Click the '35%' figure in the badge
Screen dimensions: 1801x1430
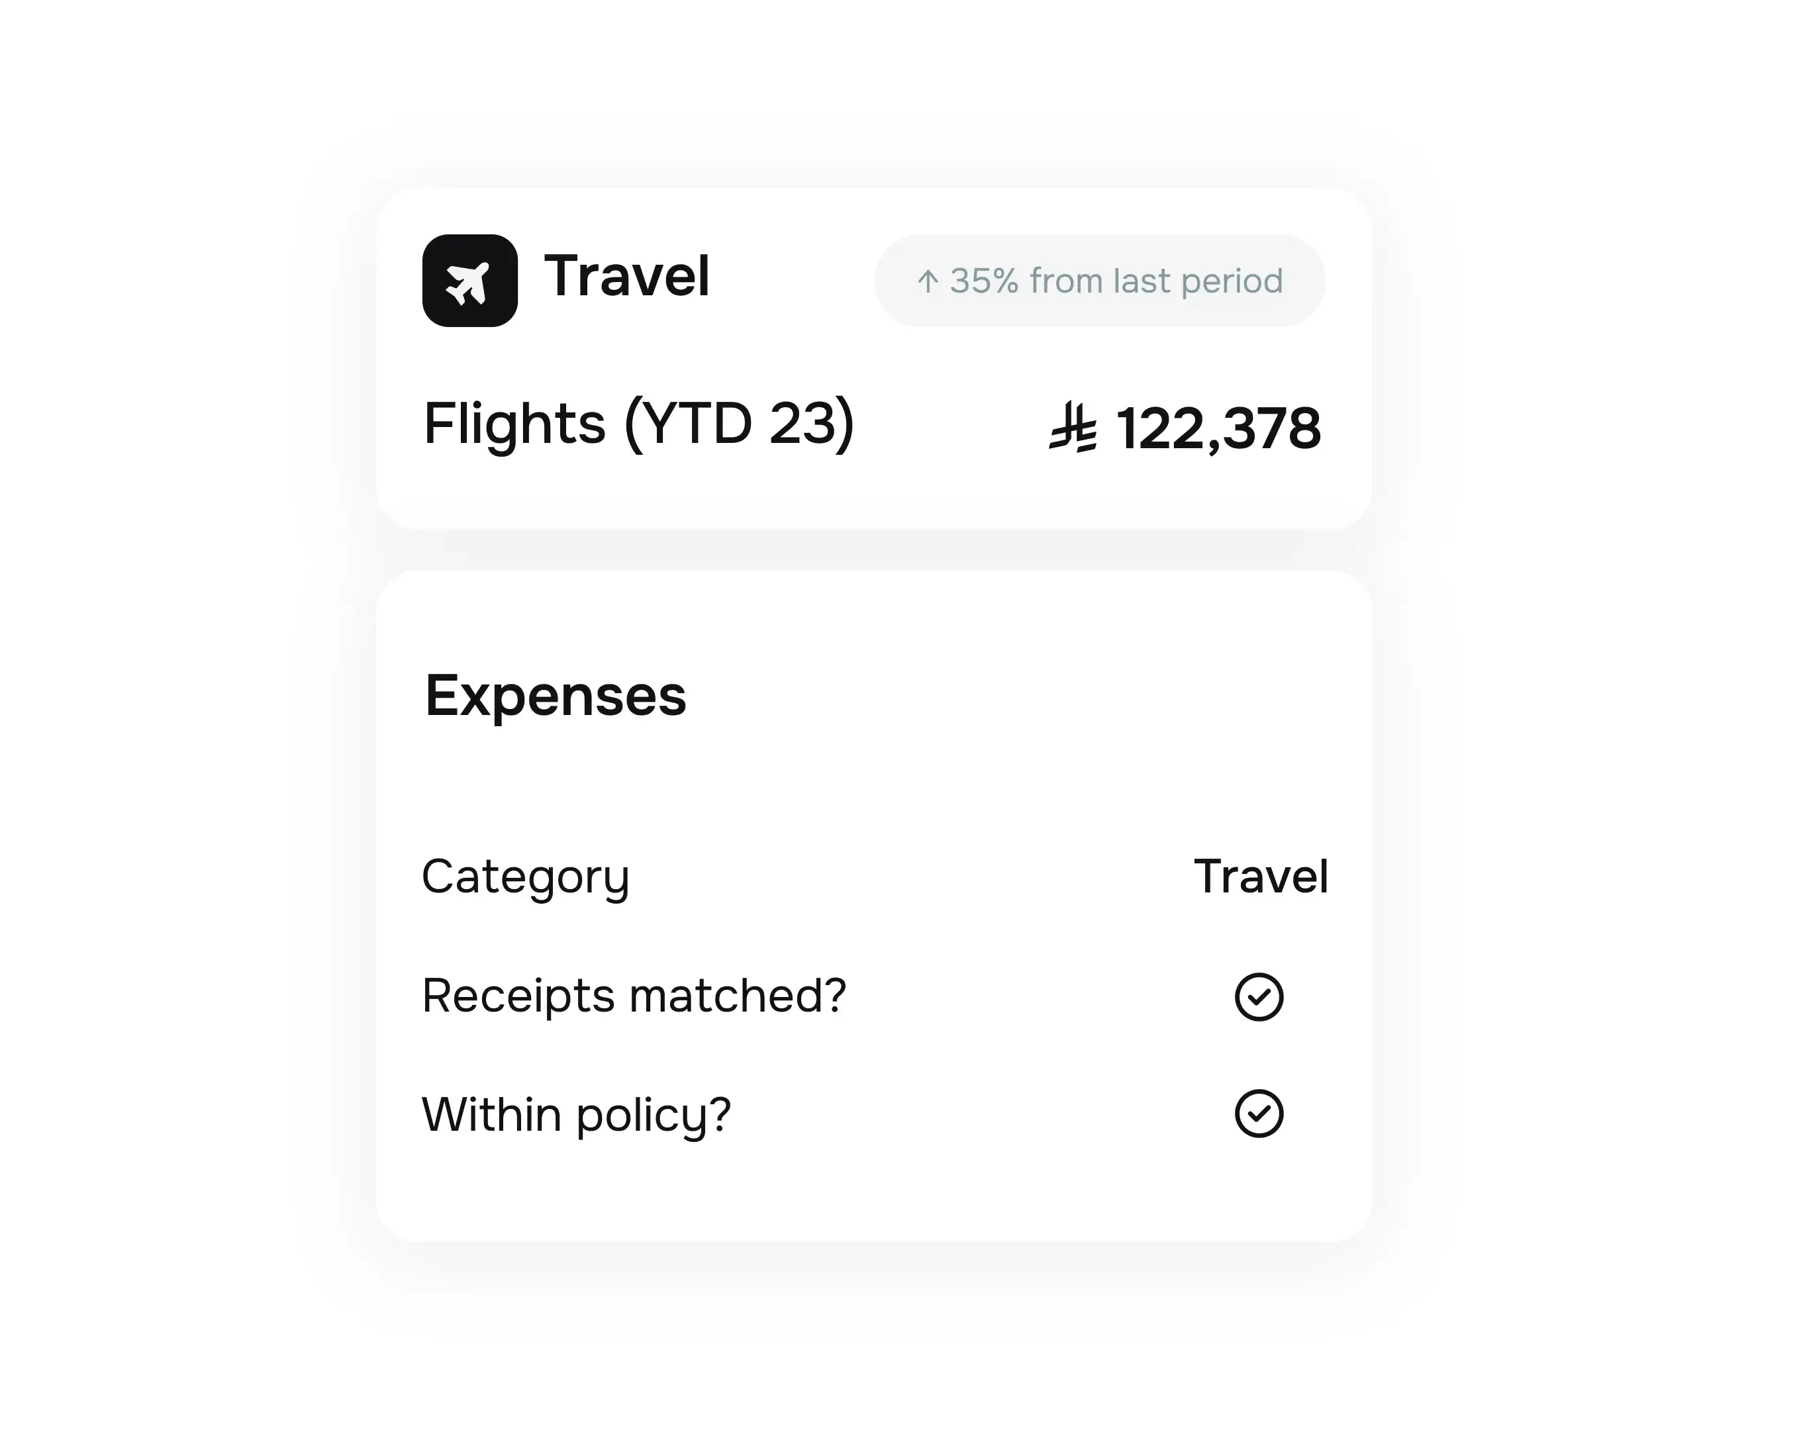[984, 281]
